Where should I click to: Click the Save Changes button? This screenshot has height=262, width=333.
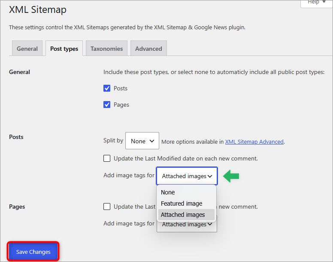point(33,252)
